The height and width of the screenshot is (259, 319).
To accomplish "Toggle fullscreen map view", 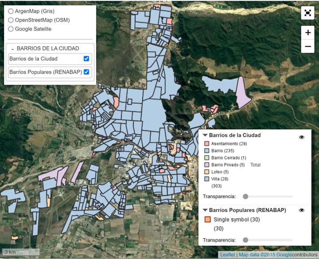I will point(307,13).
